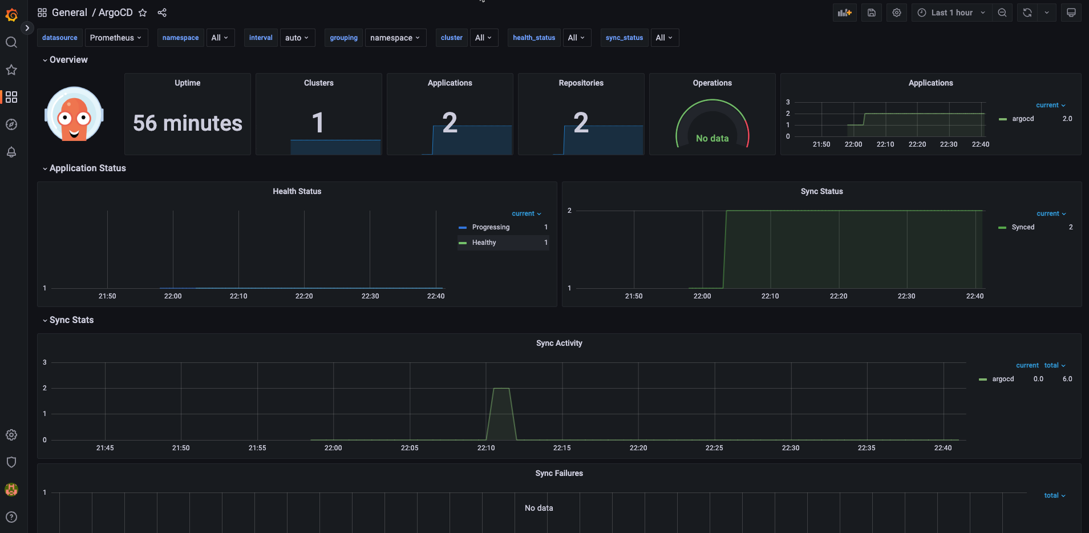Open the Health Status panel title menu
The width and height of the screenshot is (1089, 533).
[x=297, y=191]
